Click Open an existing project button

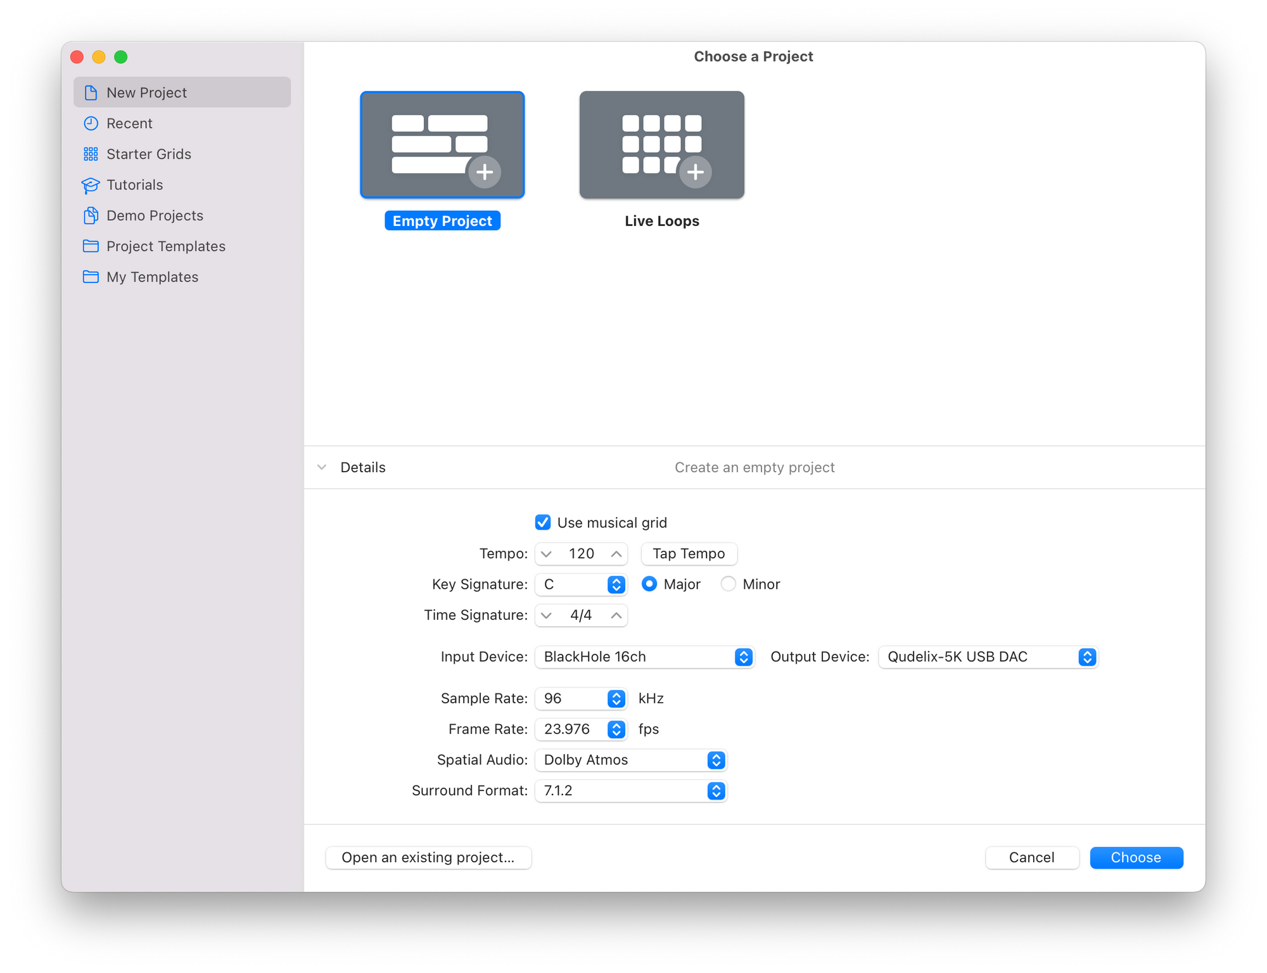point(428,858)
